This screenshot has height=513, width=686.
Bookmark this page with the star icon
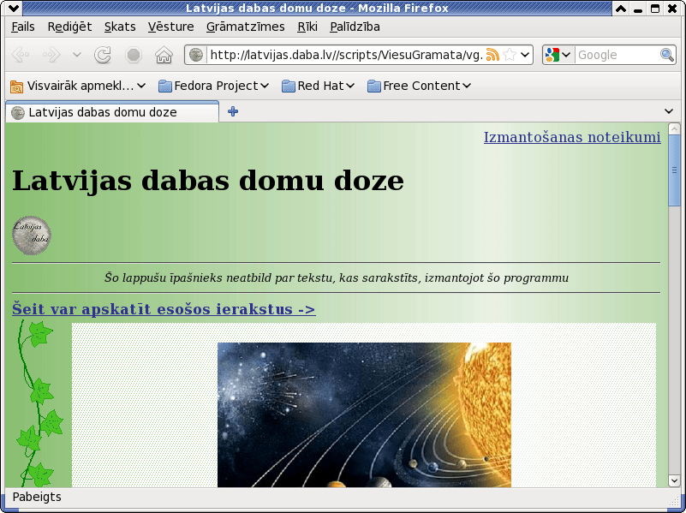pos(510,55)
